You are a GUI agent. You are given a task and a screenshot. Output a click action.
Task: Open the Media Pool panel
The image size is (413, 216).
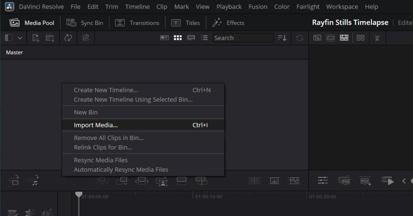(32, 23)
